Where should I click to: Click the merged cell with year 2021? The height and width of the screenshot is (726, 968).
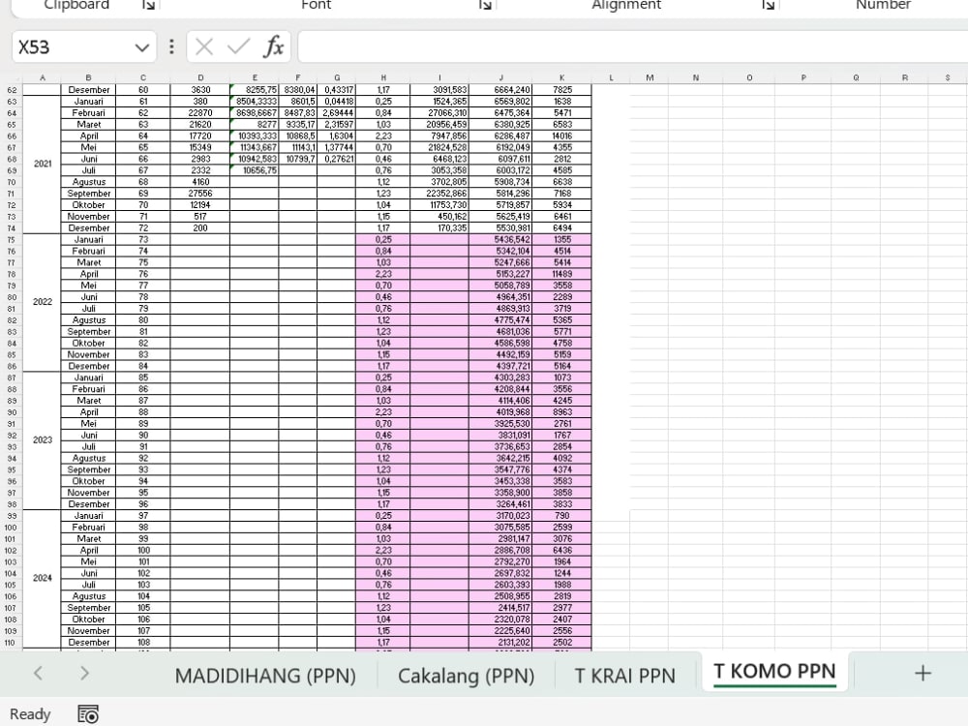point(42,165)
